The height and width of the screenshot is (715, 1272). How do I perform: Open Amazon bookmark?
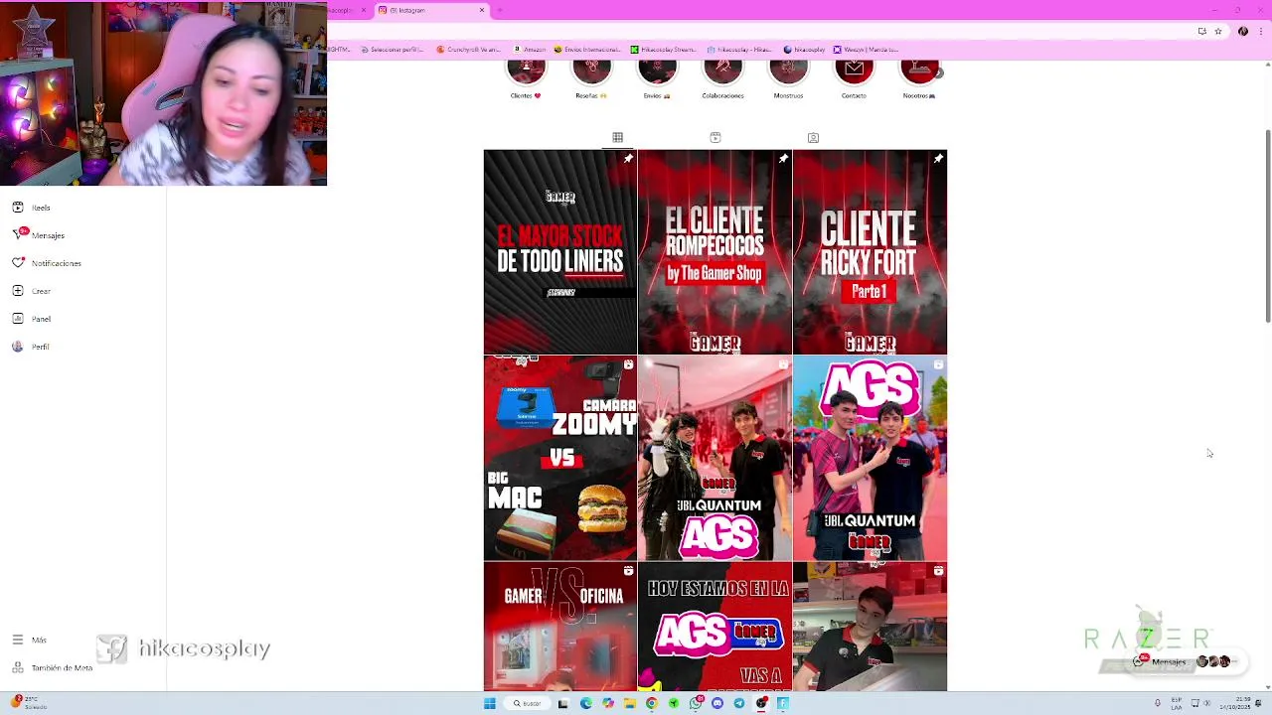530,50
